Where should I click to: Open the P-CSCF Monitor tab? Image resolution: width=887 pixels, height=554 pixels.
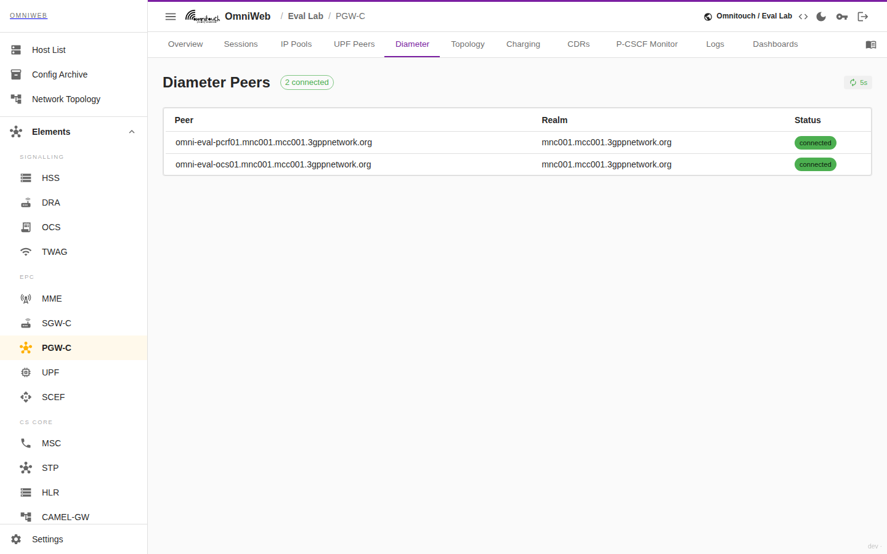coord(647,44)
